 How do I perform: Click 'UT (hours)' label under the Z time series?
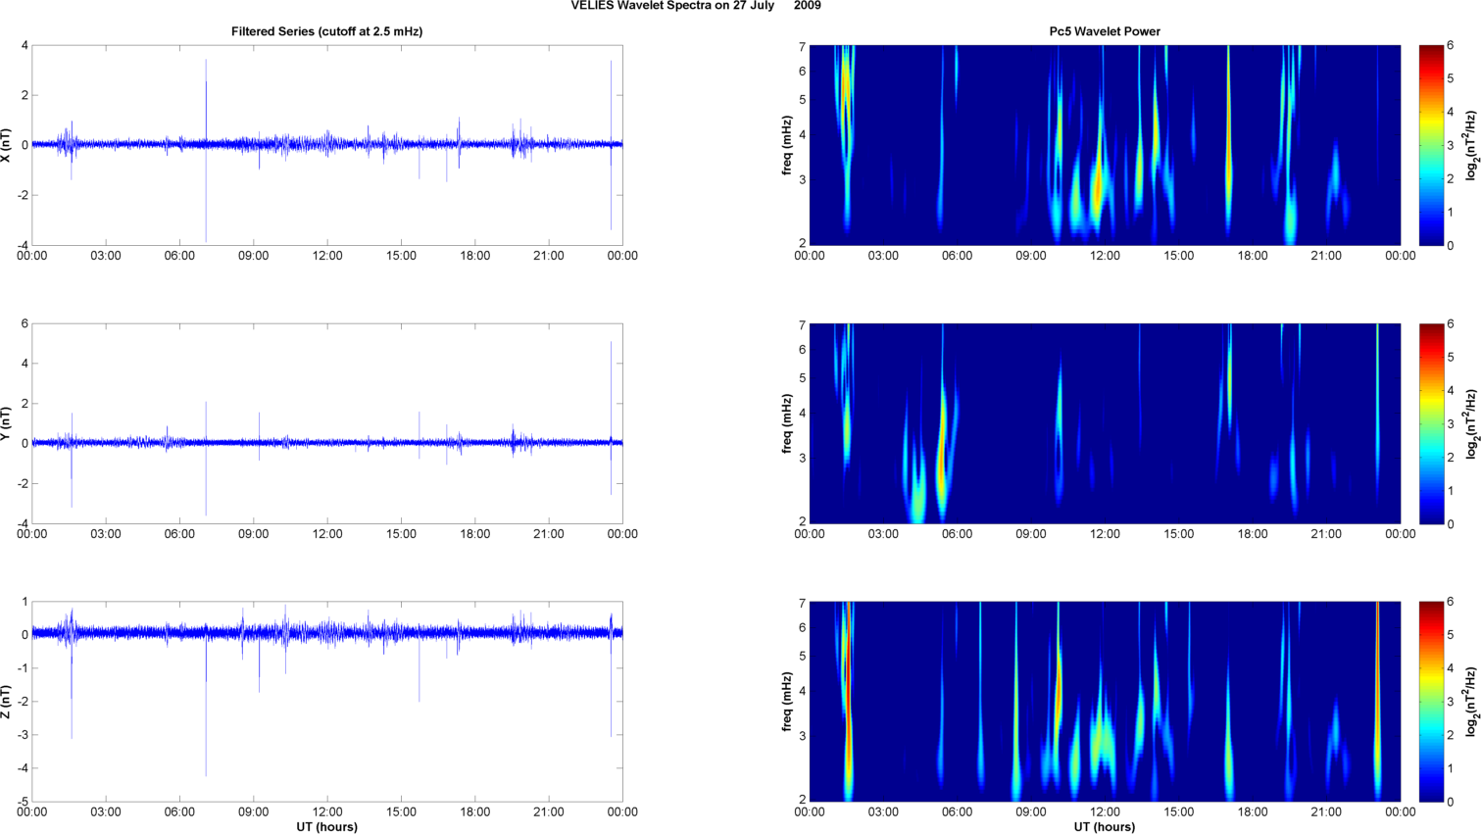point(327,827)
